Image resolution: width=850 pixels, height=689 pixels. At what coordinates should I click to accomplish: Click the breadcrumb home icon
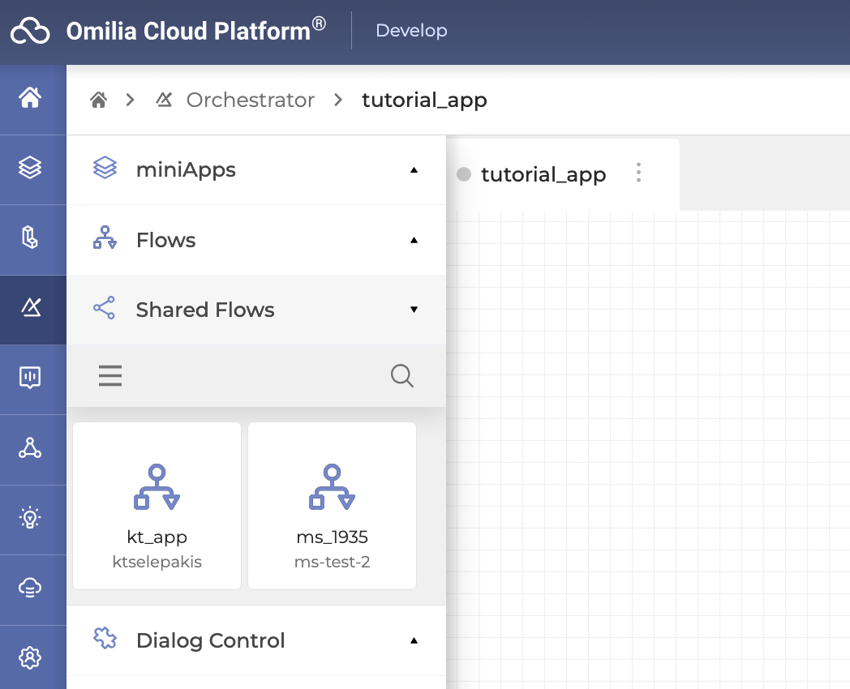tap(99, 100)
